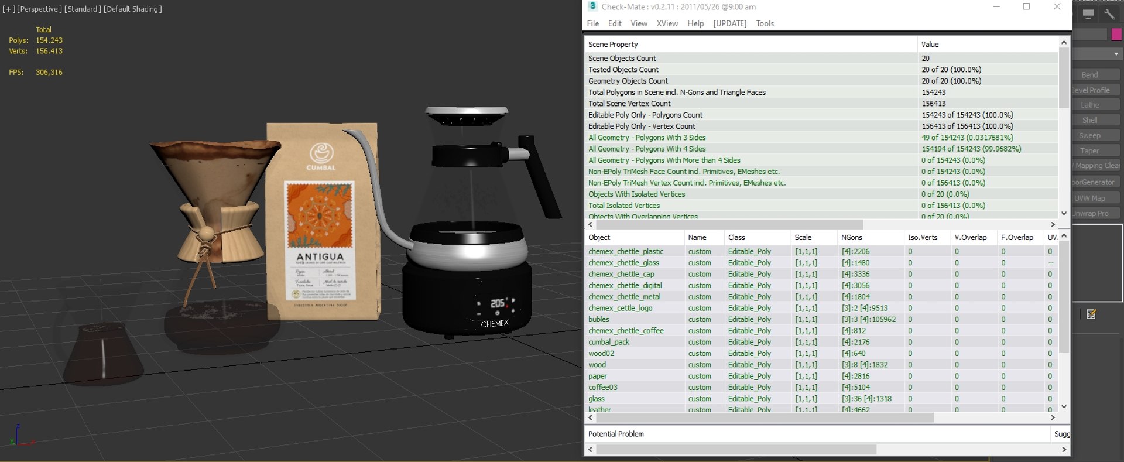
Task: Open the XView menu in Check-Mate
Action: point(667,23)
